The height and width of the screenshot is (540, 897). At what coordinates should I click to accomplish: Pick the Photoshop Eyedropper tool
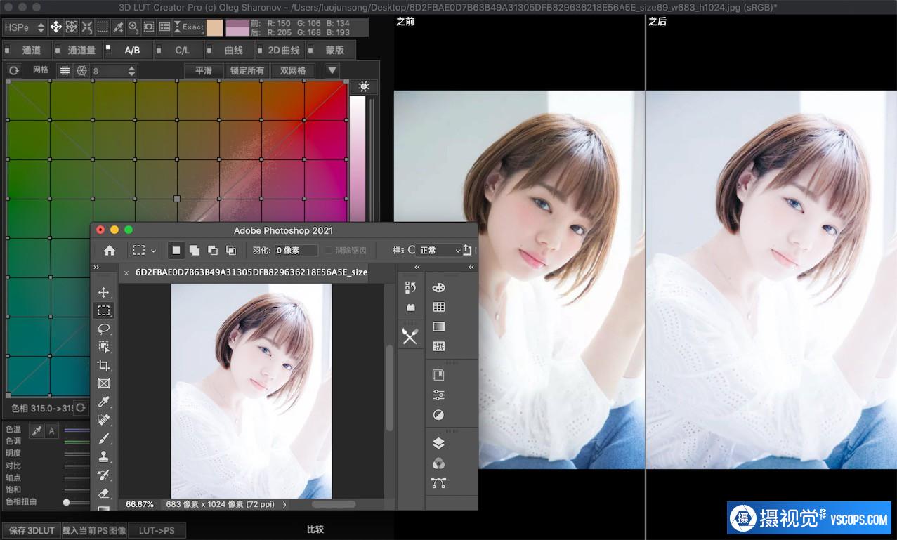coord(104,402)
